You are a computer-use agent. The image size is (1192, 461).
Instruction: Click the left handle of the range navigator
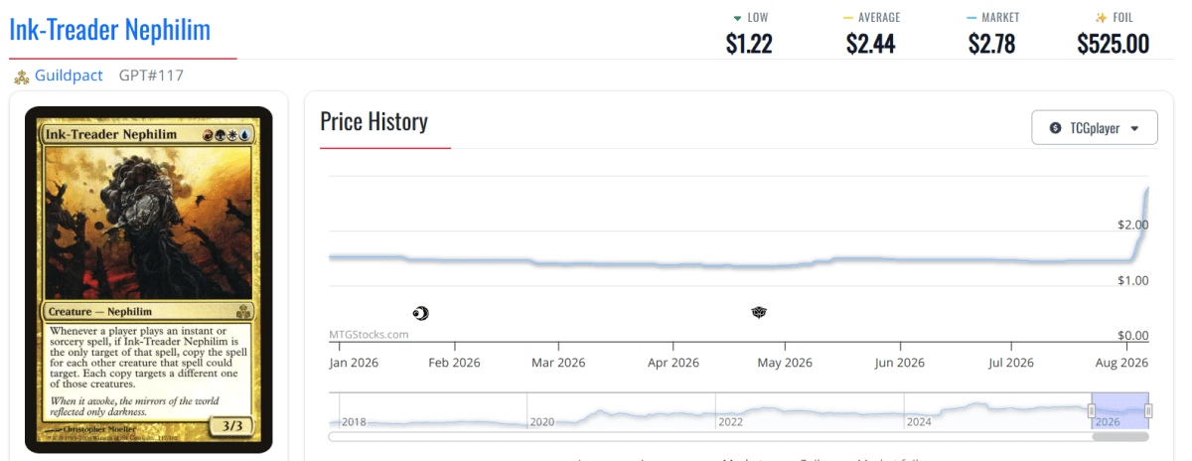tap(1092, 411)
